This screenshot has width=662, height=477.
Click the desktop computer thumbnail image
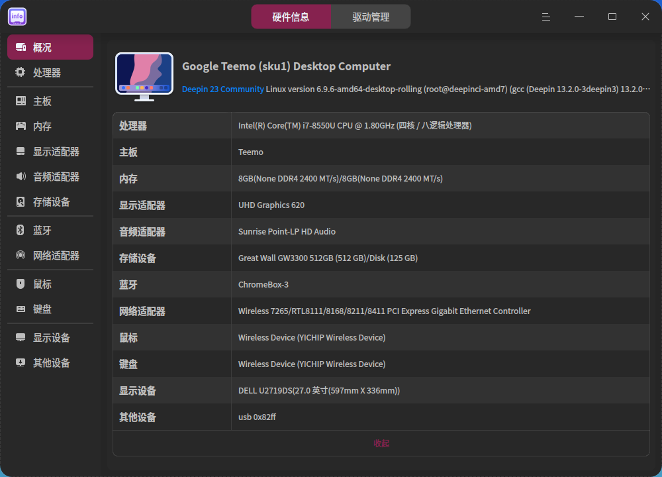pos(144,77)
